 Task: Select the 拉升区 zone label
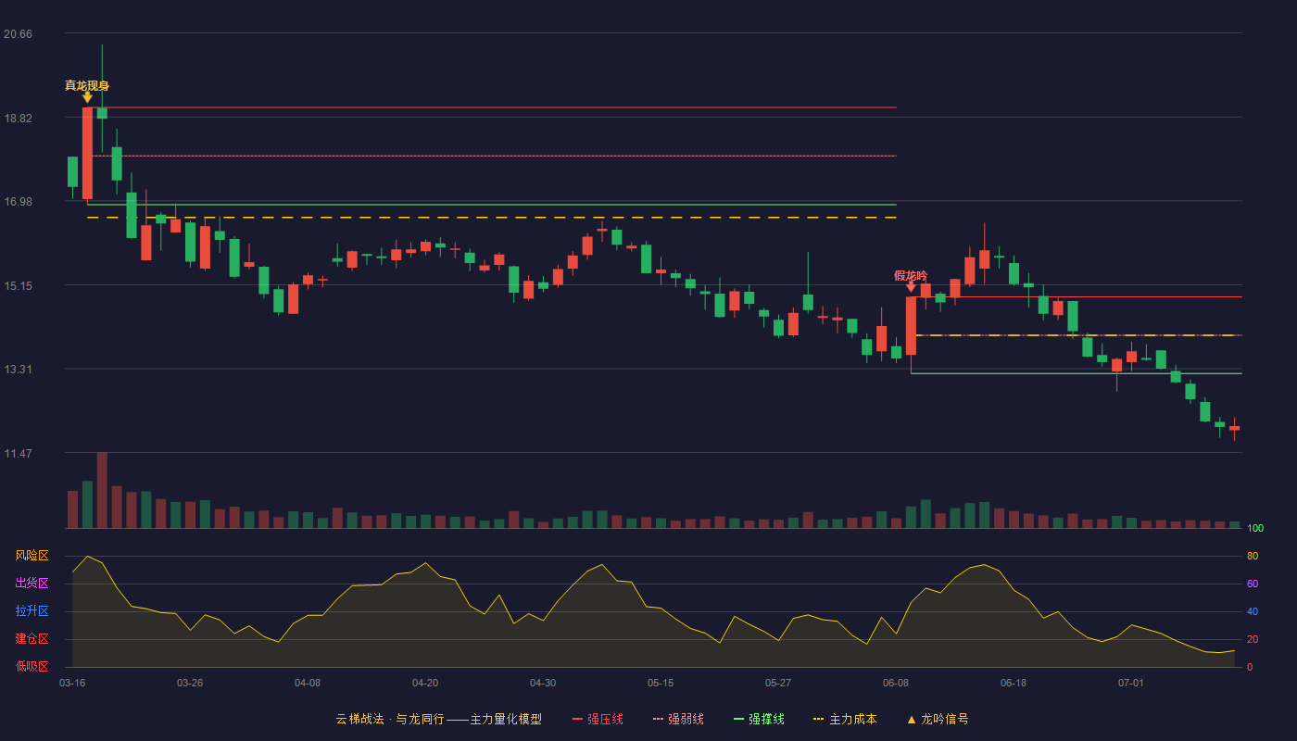point(31,611)
